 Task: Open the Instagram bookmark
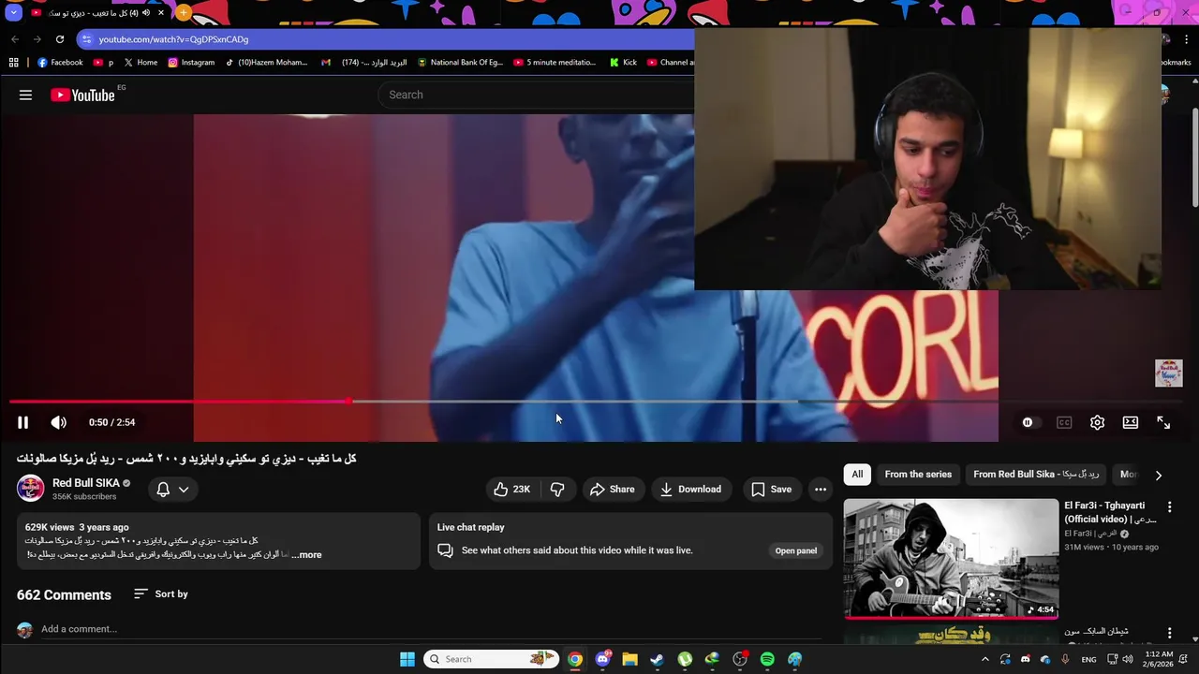[191, 63]
